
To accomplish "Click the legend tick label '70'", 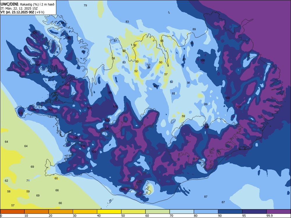I will click(x=171, y=216).
